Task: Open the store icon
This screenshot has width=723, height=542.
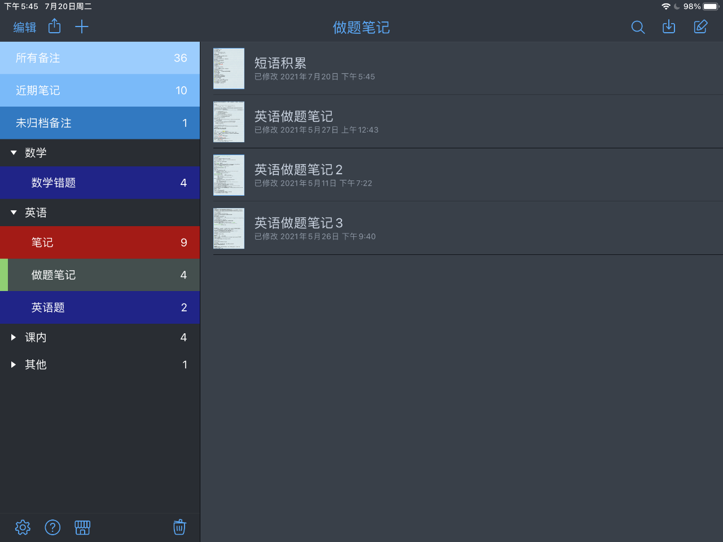Action: pyautogui.click(x=82, y=527)
